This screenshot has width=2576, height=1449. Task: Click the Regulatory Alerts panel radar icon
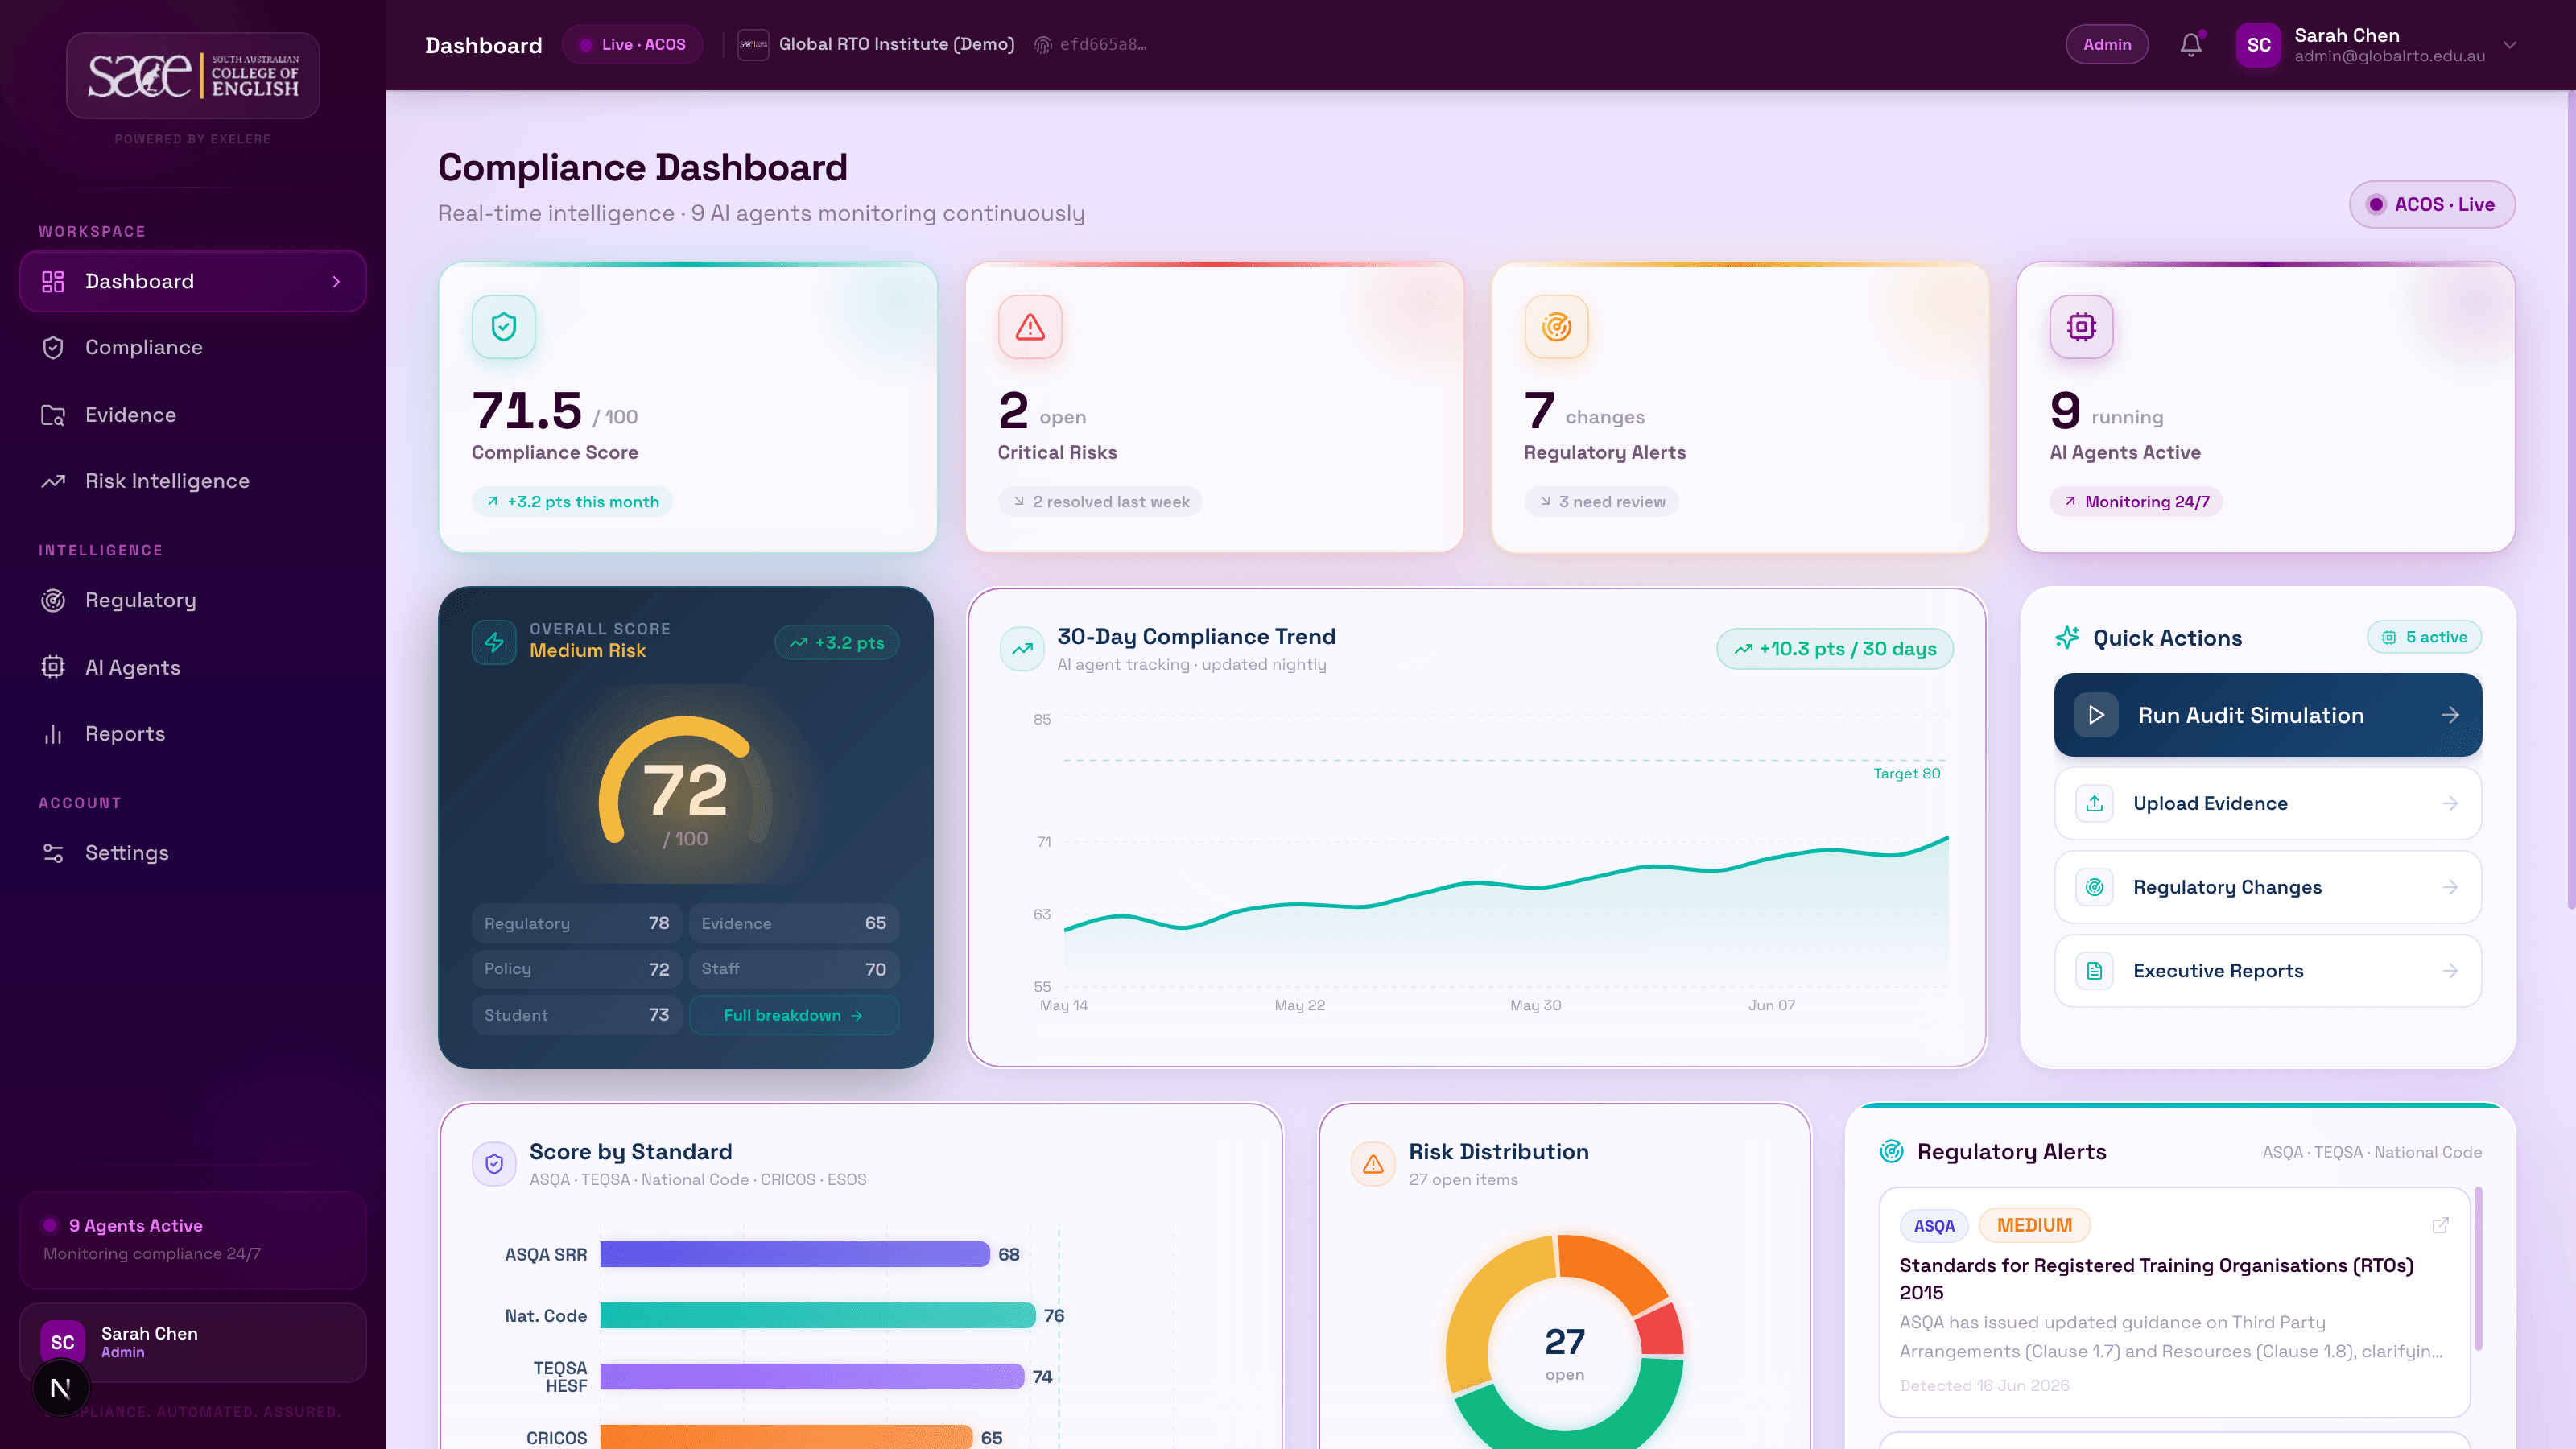[x=1891, y=1151]
